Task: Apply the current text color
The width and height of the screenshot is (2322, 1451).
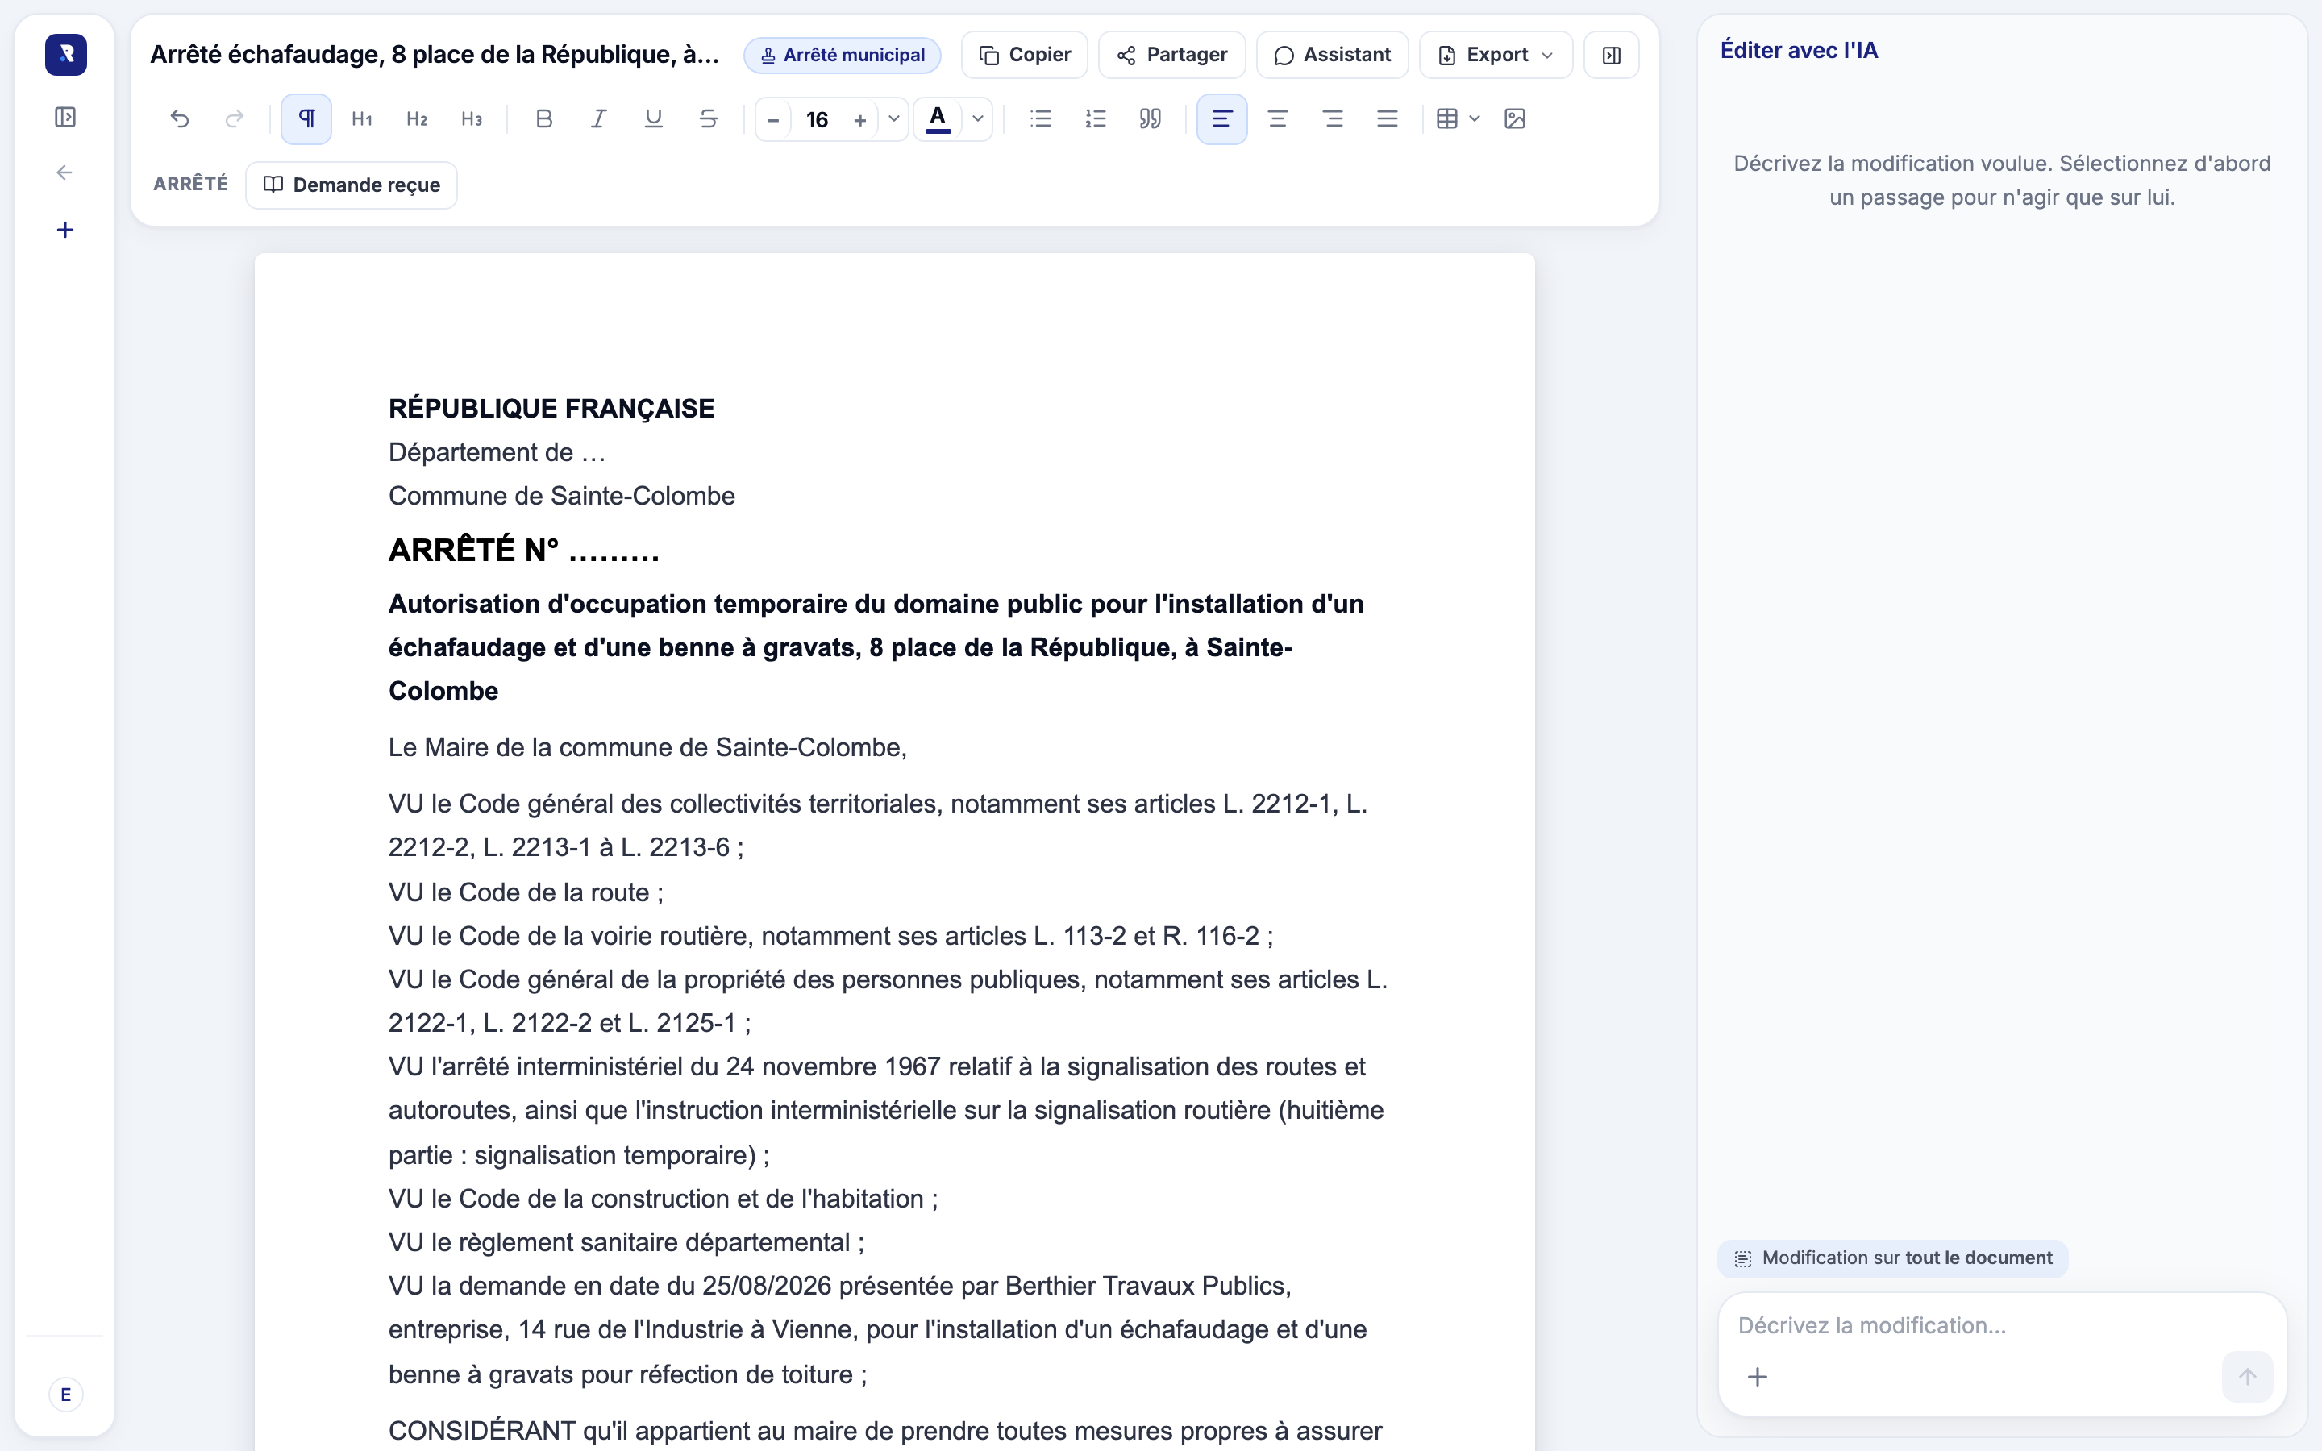Action: [938, 119]
